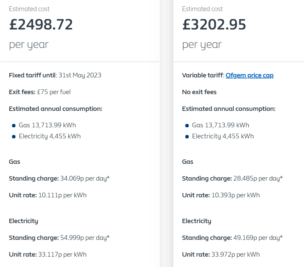Click the fixed tariff Estimated annual consumption heading
This screenshot has width=304, height=267.
click(56, 109)
